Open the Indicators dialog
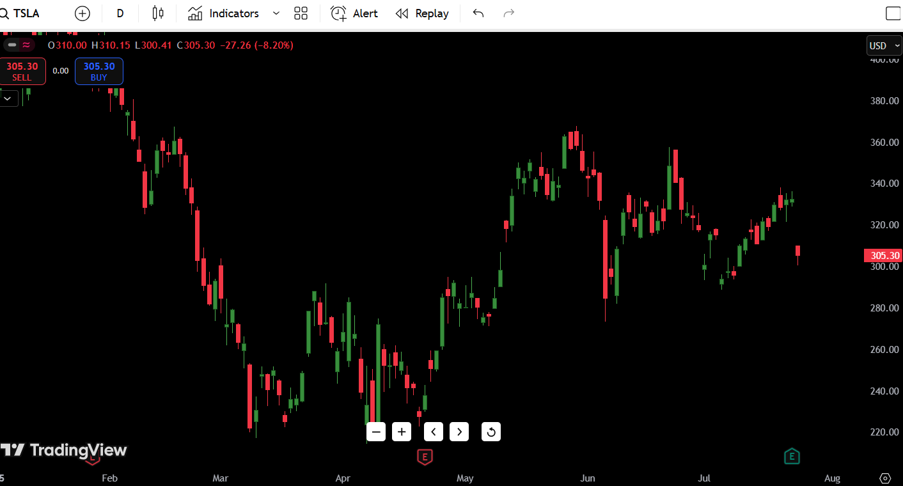The width and height of the screenshot is (903, 486). pos(224,13)
